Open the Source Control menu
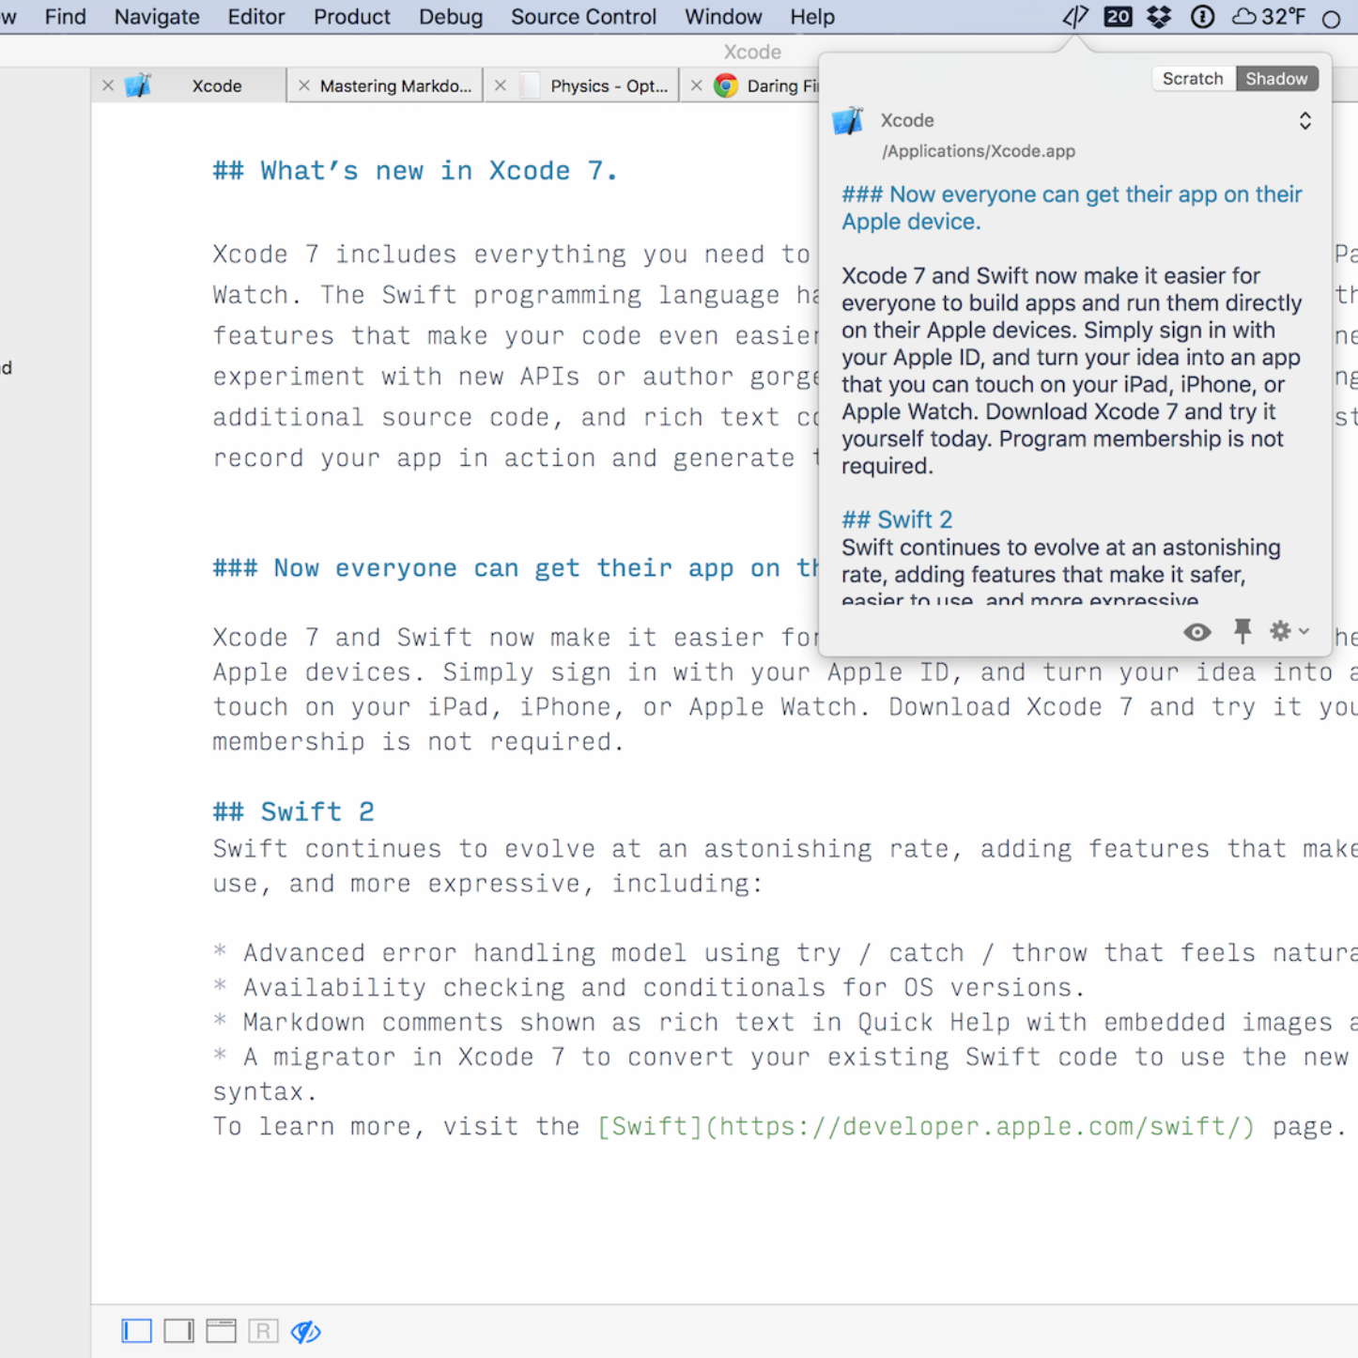Image resolution: width=1358 pixels, height=1358 pixels. [583, 17]
